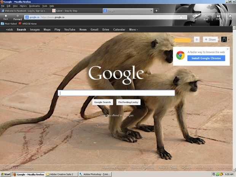Click the system tray clock

tap(229, 174)
